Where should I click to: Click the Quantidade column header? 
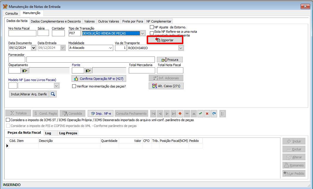point(110,141)
